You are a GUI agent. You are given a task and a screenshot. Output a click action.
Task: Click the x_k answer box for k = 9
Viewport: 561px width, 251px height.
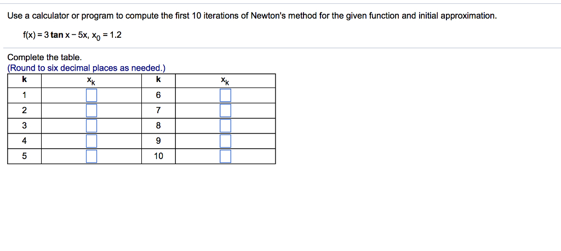tap(225, 141)
